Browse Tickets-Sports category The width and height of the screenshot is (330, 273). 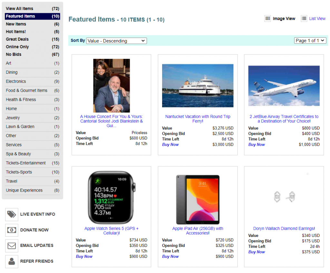tap(33, 172)
